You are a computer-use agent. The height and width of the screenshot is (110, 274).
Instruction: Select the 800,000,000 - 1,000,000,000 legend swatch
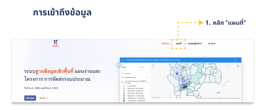click(x=124, y=96)
